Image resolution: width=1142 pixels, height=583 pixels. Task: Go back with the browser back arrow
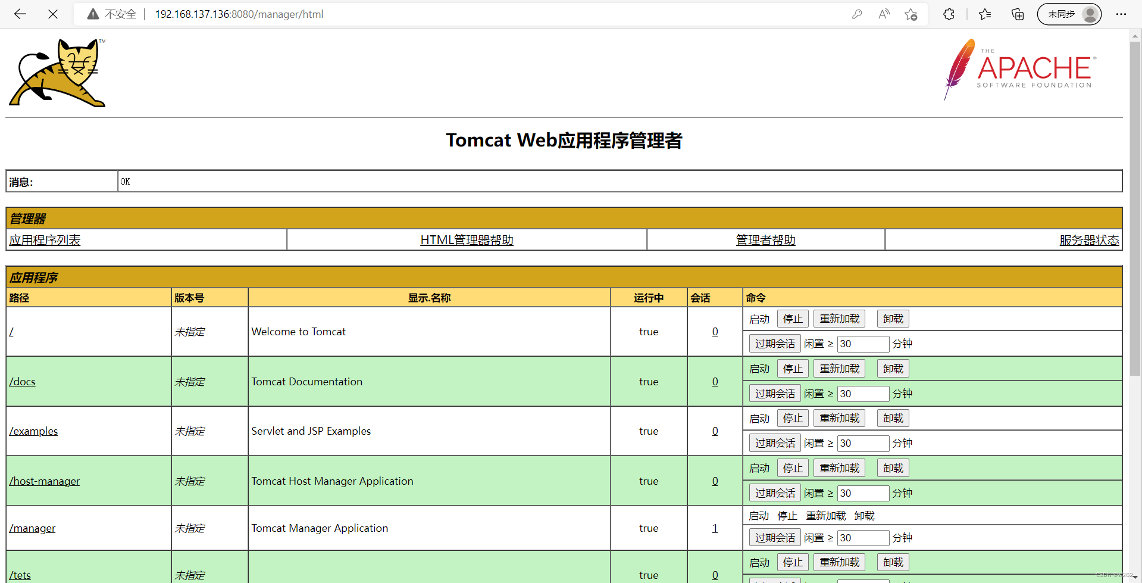pyautogui.click(x=20, y=14)
